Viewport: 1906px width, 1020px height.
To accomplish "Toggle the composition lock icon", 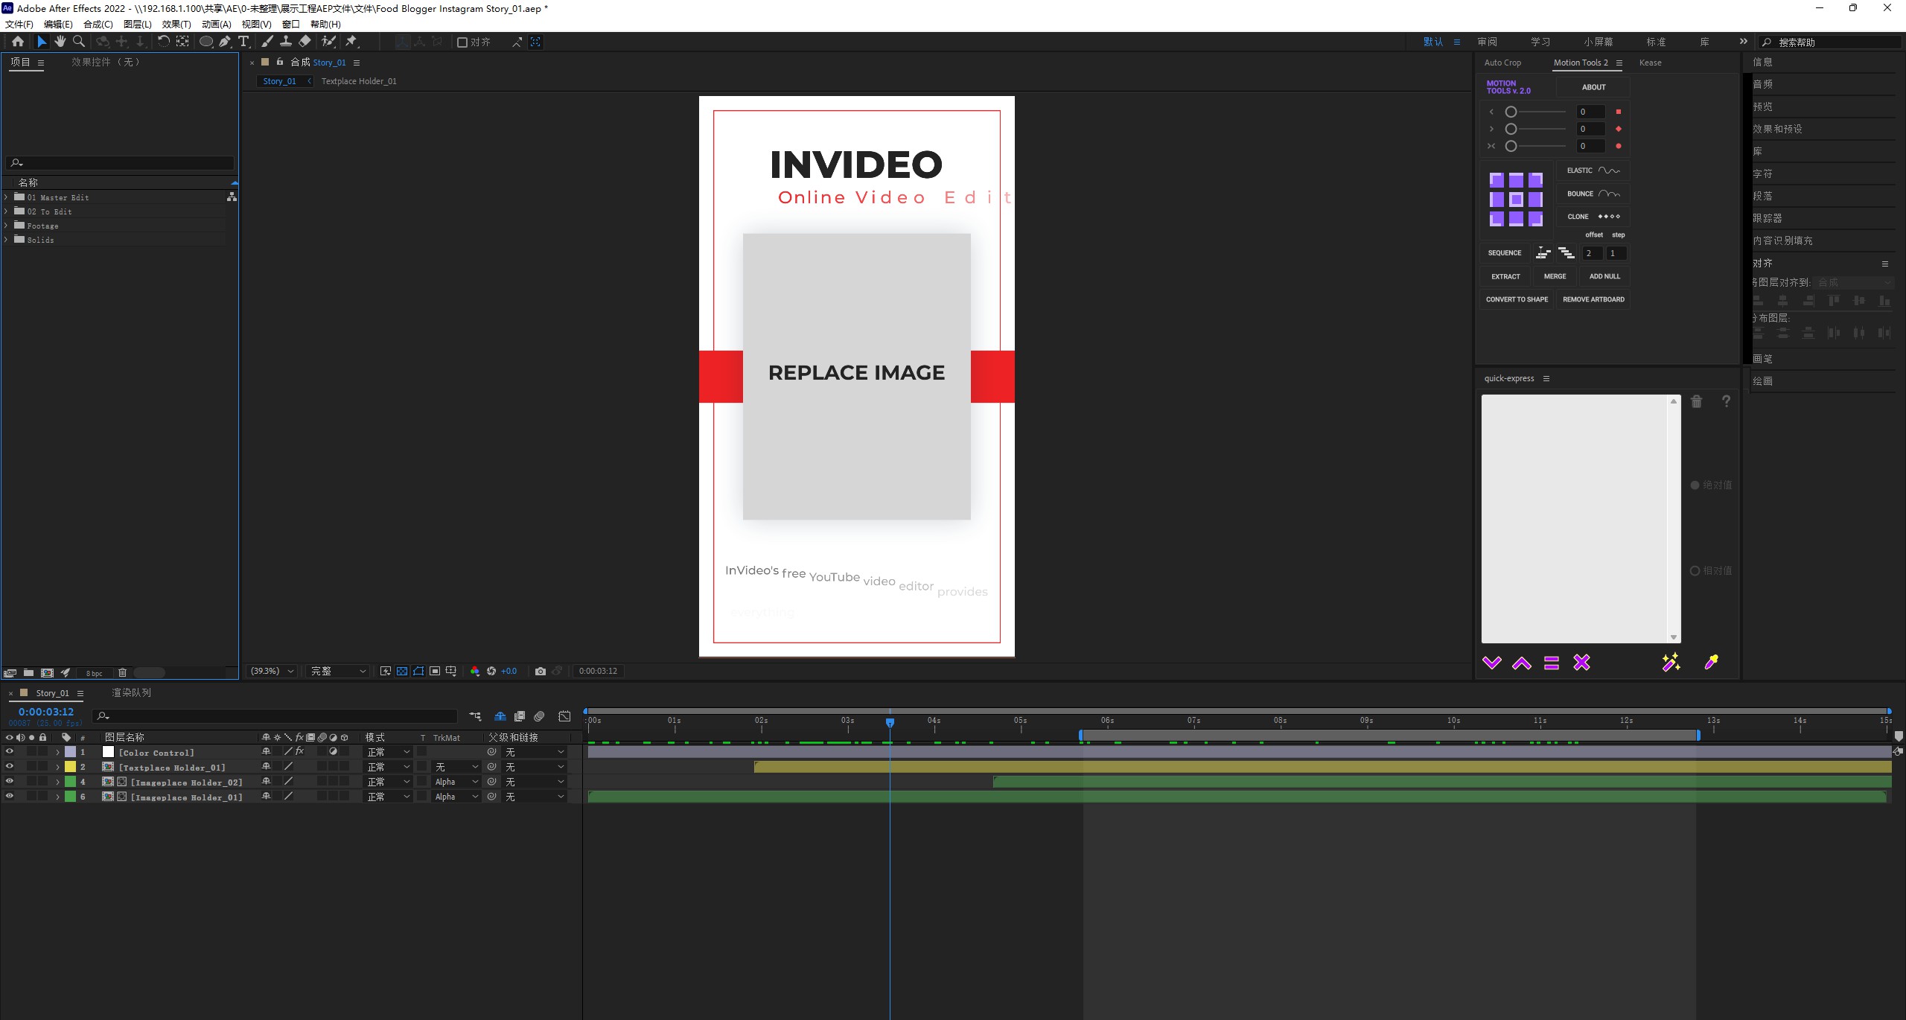I will tap(280, 62).
